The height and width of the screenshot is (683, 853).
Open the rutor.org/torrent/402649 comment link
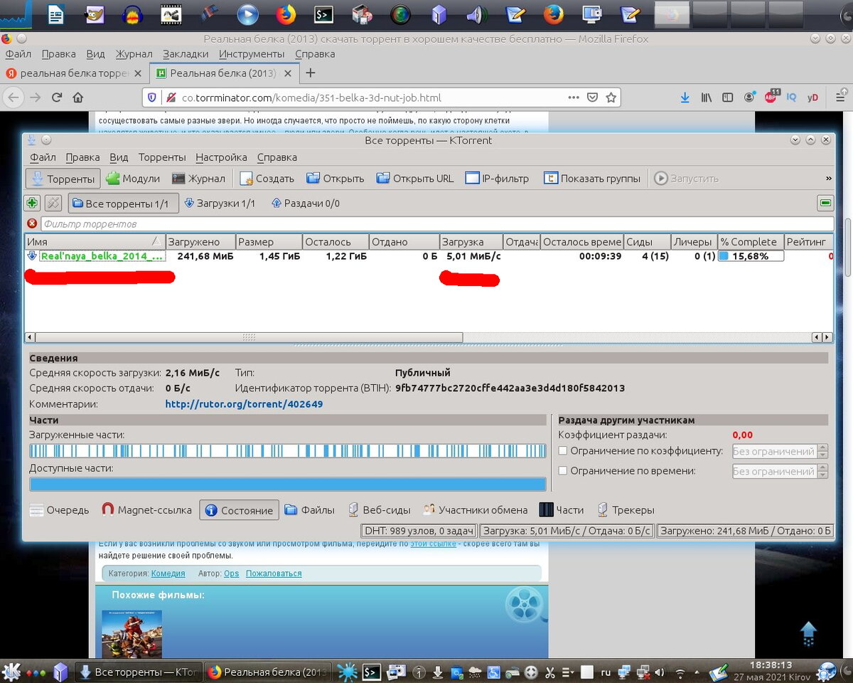click(x=244, y=404)
